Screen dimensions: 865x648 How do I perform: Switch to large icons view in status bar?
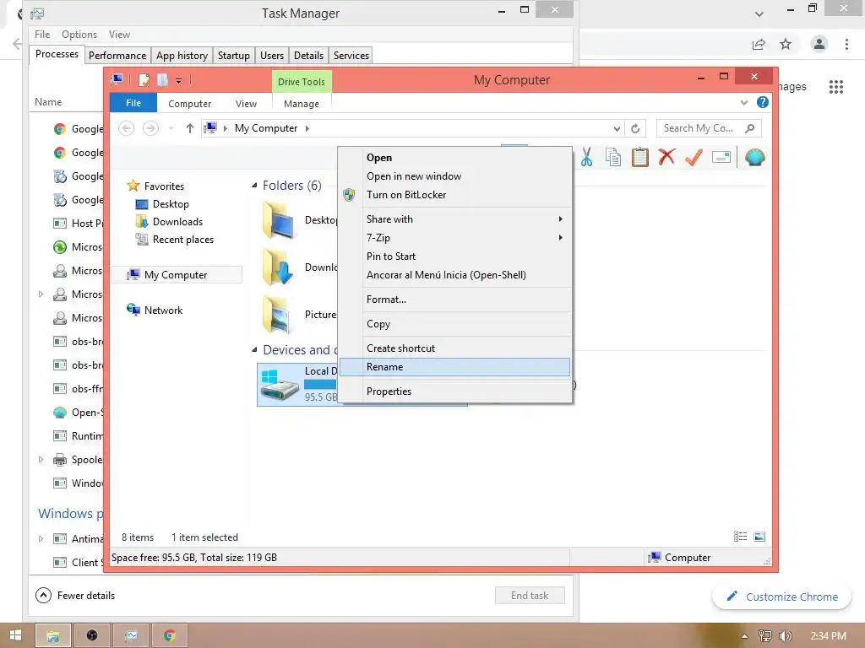759,536
